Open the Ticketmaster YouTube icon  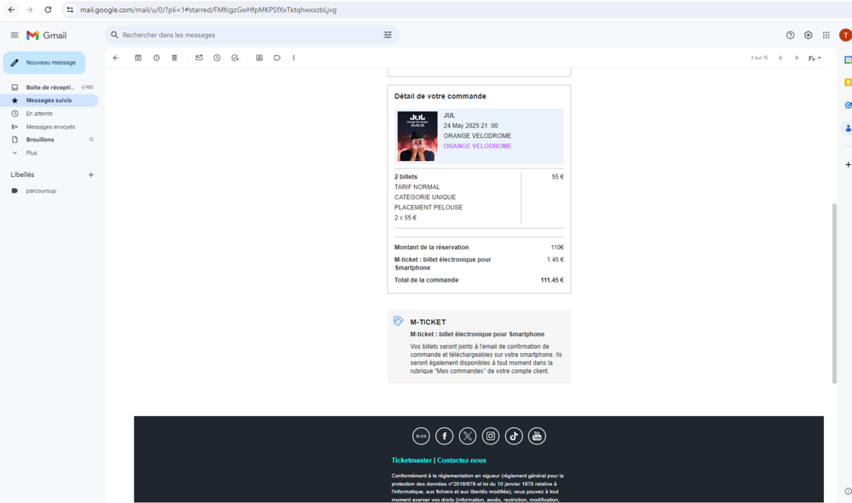(x=537, y=436)
